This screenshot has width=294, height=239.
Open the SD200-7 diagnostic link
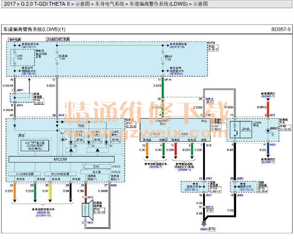[155, 167]
